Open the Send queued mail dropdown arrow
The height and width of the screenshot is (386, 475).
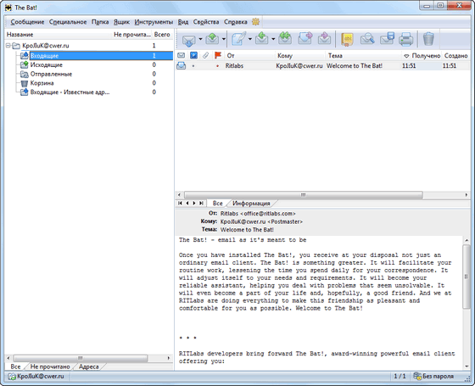click(224, 39)
